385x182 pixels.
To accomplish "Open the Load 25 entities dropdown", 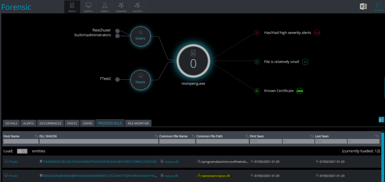I will point(22,151).
